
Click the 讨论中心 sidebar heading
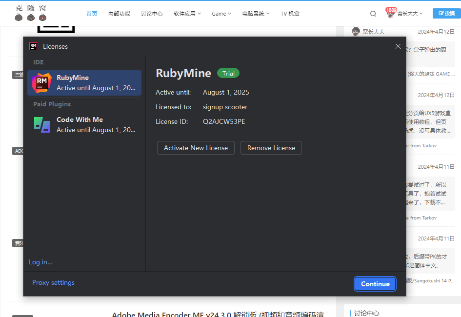click(x=366, y=313)
